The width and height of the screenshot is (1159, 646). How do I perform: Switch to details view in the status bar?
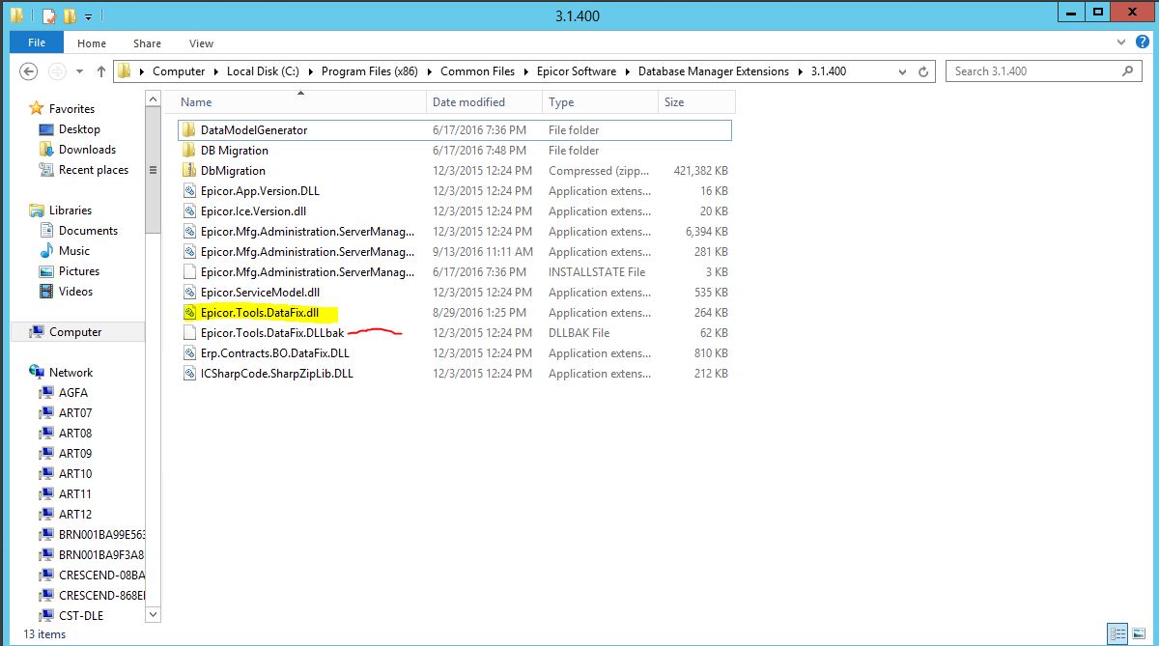coord(1116,633)
